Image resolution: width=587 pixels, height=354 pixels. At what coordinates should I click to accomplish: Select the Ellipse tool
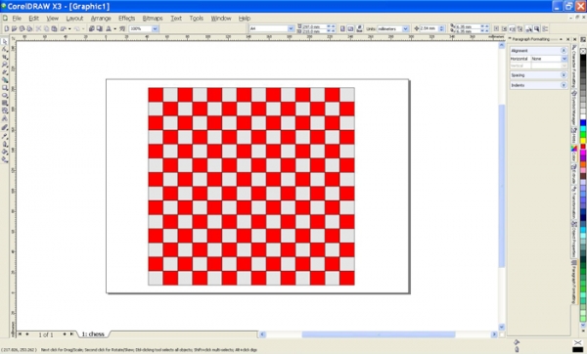click(5, 95)
